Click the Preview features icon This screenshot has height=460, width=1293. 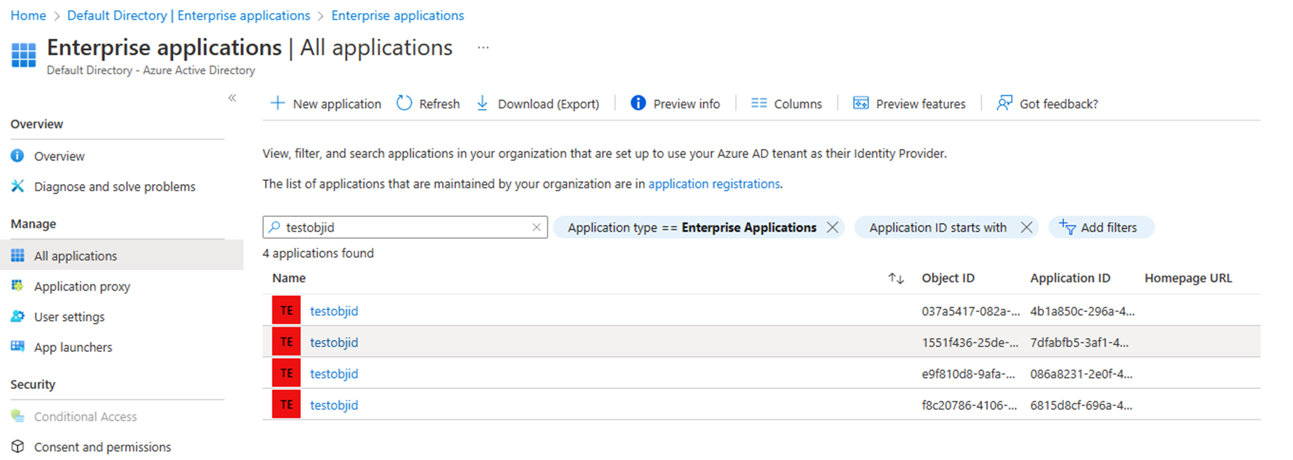(x=861, y=103)
